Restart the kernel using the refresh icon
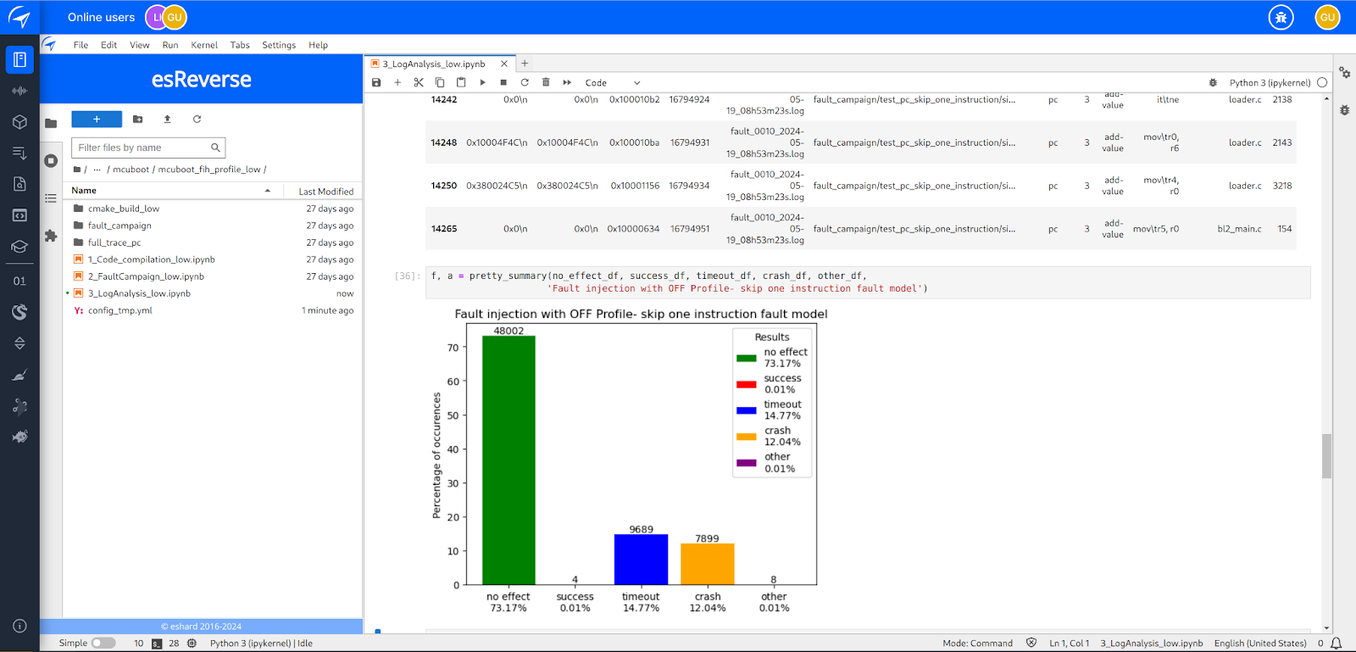Image resolution: width=1356 pixels, height=652 pixels. pos(525,82)
